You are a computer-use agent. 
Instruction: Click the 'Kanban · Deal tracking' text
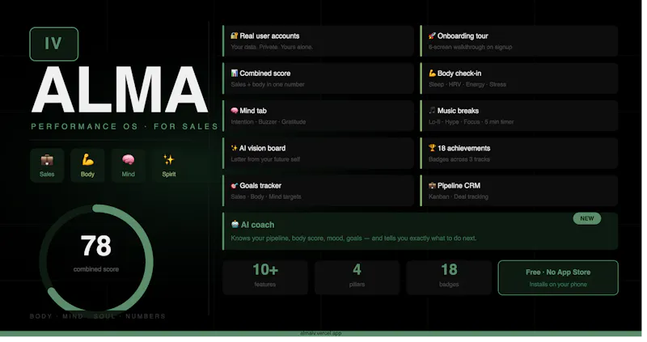[x=458, y=196]
